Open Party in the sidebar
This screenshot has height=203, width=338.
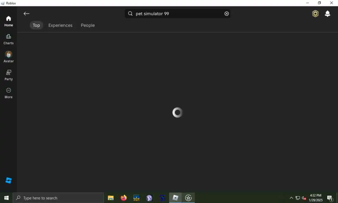[x=8, y=75]
